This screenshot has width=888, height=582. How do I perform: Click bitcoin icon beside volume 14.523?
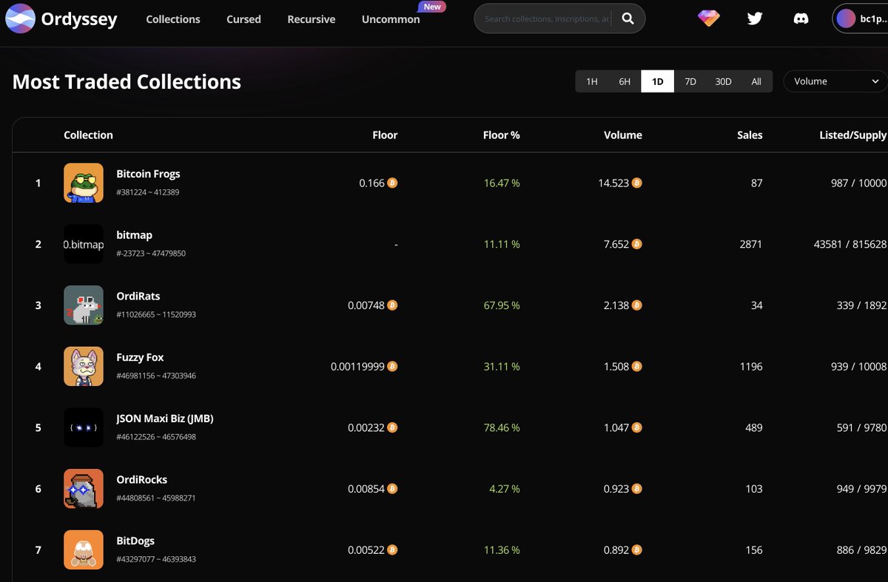click(636, 183)
